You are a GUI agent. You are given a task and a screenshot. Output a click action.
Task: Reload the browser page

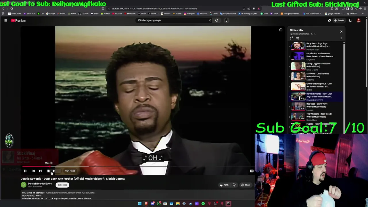(12, 9)
